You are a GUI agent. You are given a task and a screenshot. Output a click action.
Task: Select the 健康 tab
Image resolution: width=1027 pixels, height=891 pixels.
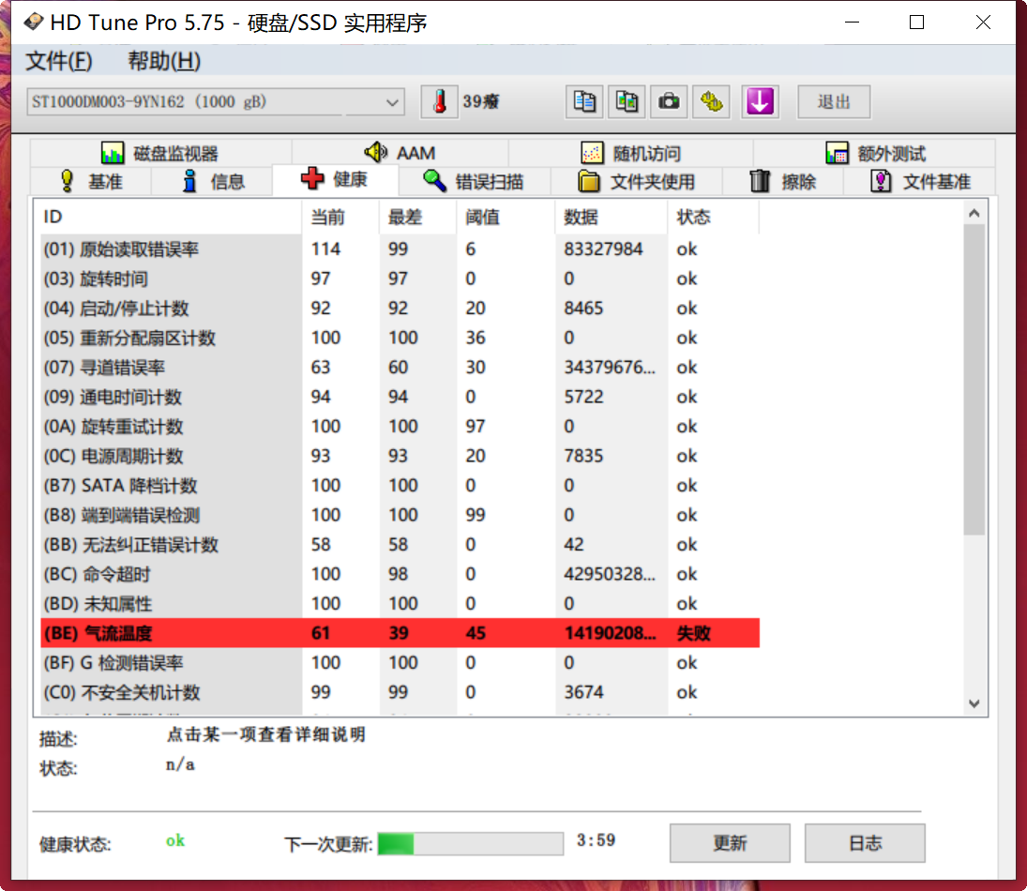[335, 179]
